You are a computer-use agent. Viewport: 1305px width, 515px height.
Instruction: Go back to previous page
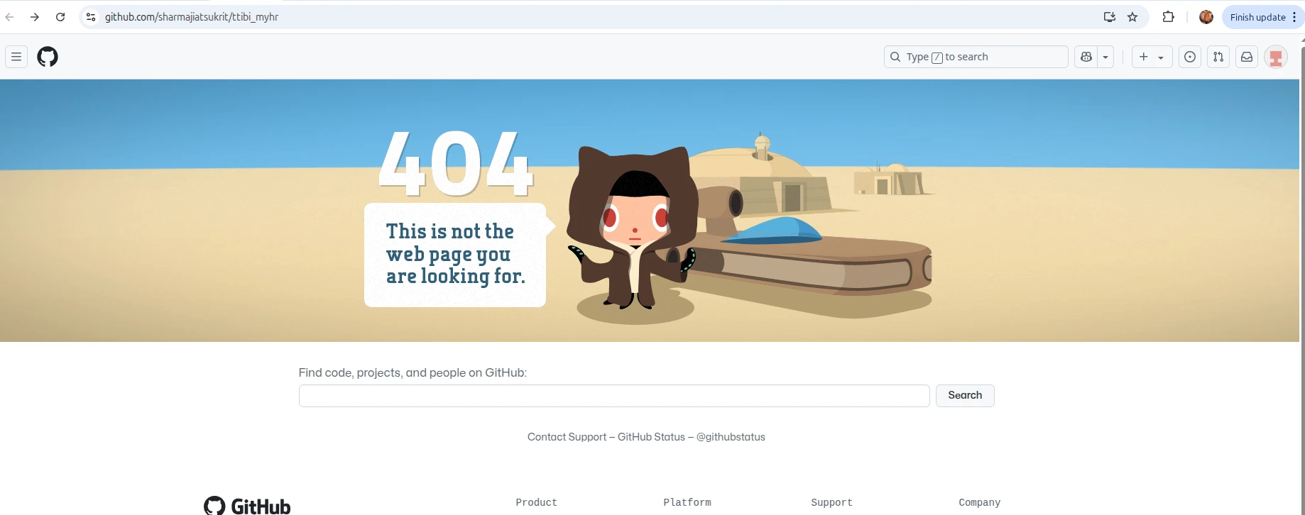pos(10,17)
